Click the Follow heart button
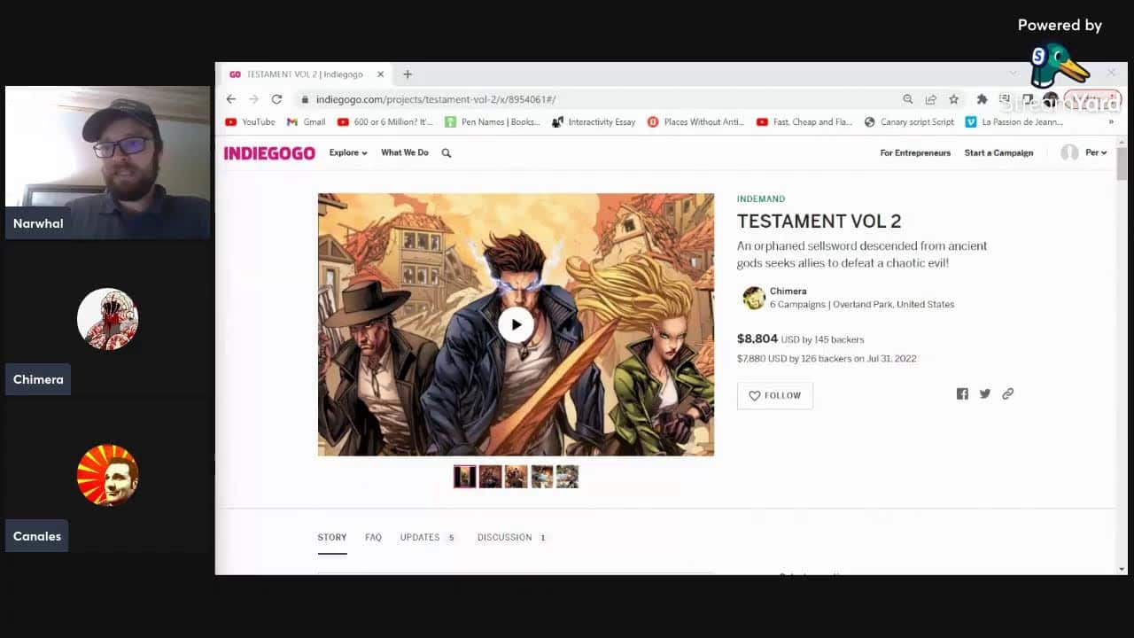The height and width of the screenshot is (638, 1134). click(774, 396)
